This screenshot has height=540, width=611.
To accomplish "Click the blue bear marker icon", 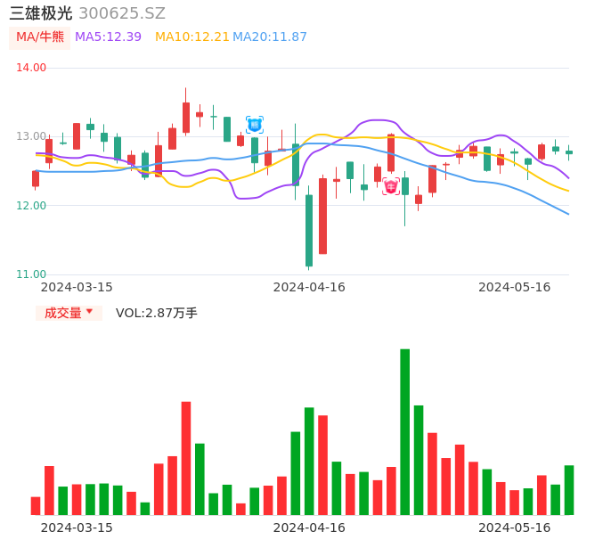I will pos(255,125).
